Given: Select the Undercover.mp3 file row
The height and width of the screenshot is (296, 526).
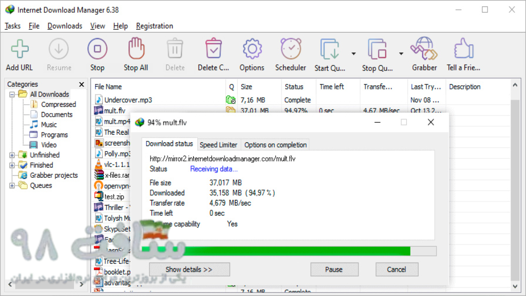Looking at the screenshot, I should coord(301,100).
